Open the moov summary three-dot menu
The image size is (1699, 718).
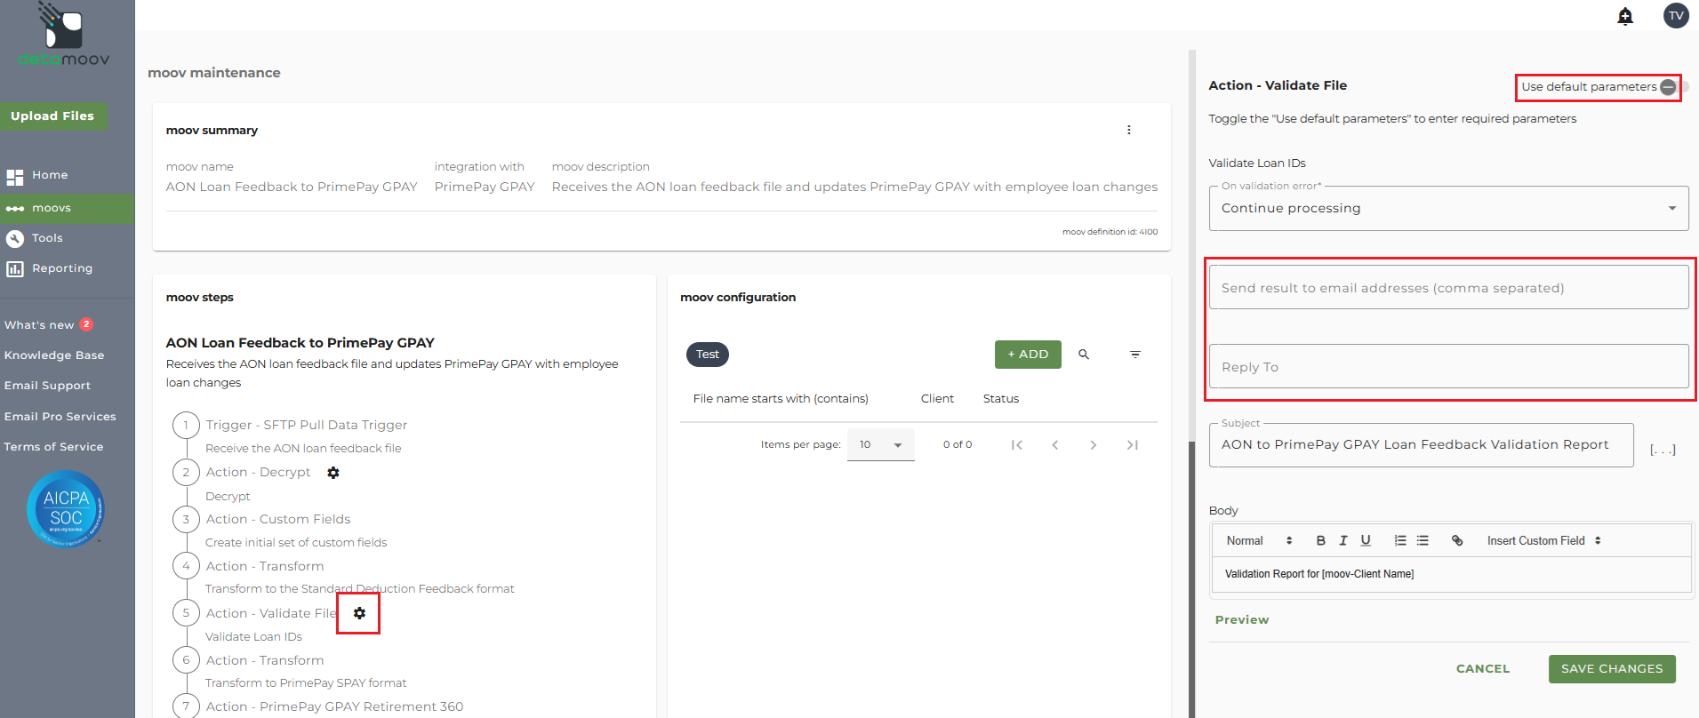(1129, 130)
